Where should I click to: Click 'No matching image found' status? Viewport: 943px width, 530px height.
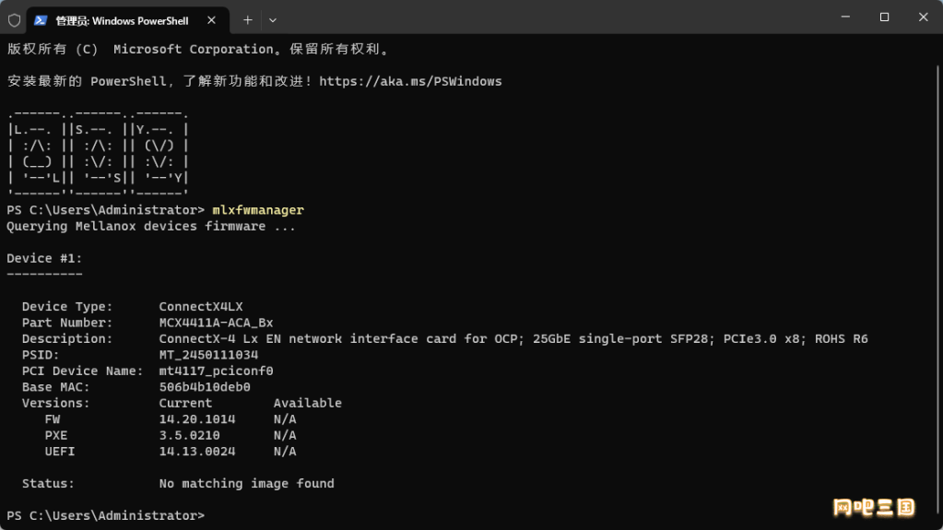point(246,484)
